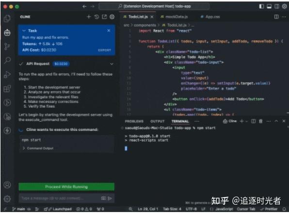Close the terminal panel
The image size is (289, 213).
(284, 121)
